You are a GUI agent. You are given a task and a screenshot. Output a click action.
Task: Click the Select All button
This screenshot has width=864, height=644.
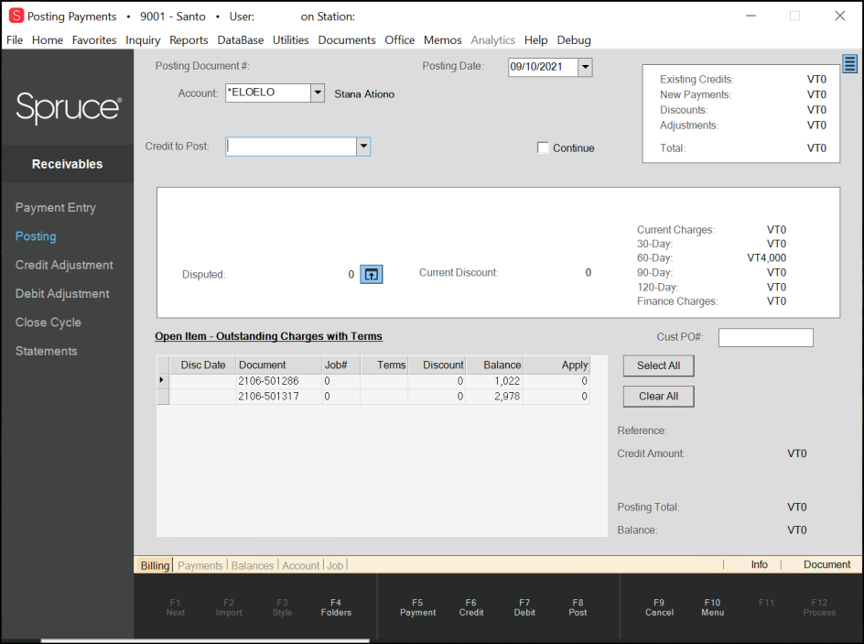pyautogui.click(x=658, y=366)
